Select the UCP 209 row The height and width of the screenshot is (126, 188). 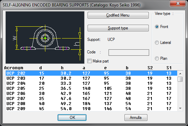click(91, 108)
